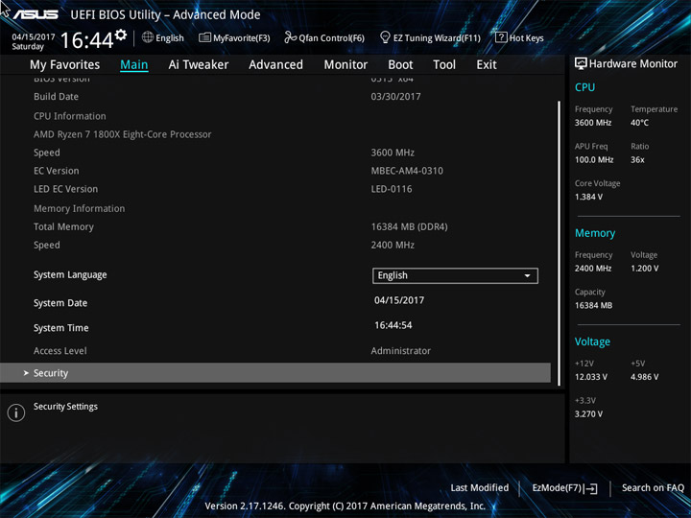Click the EC Version label

tap(57, 171)
